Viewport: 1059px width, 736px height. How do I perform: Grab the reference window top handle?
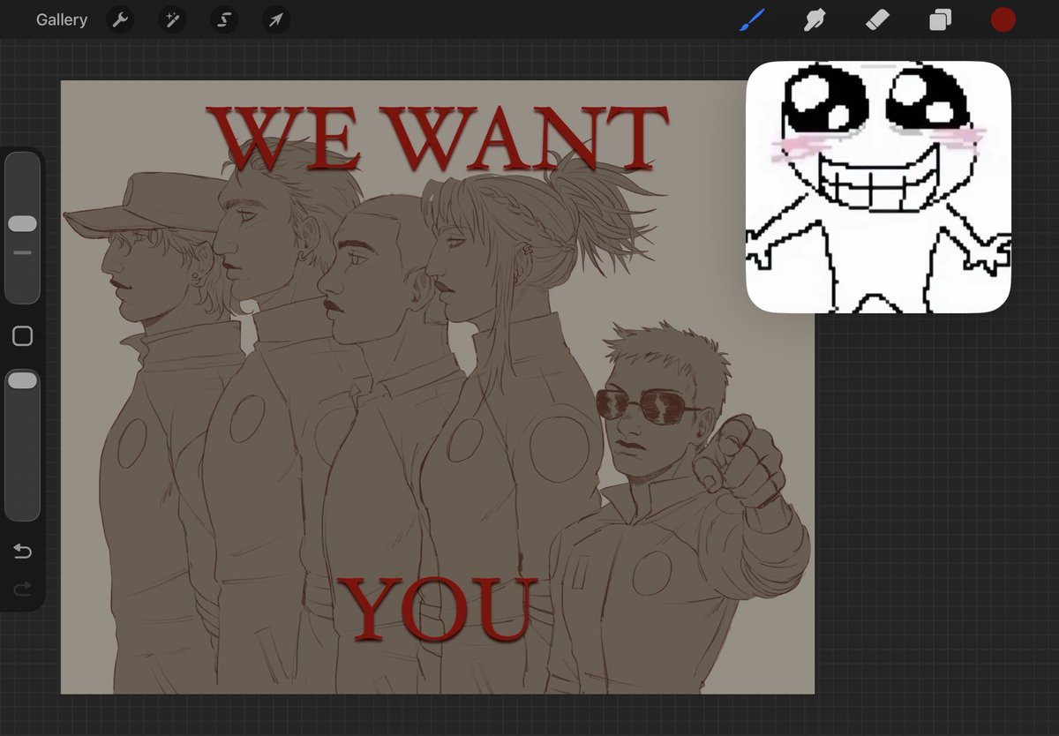click(x=878, y=66)
